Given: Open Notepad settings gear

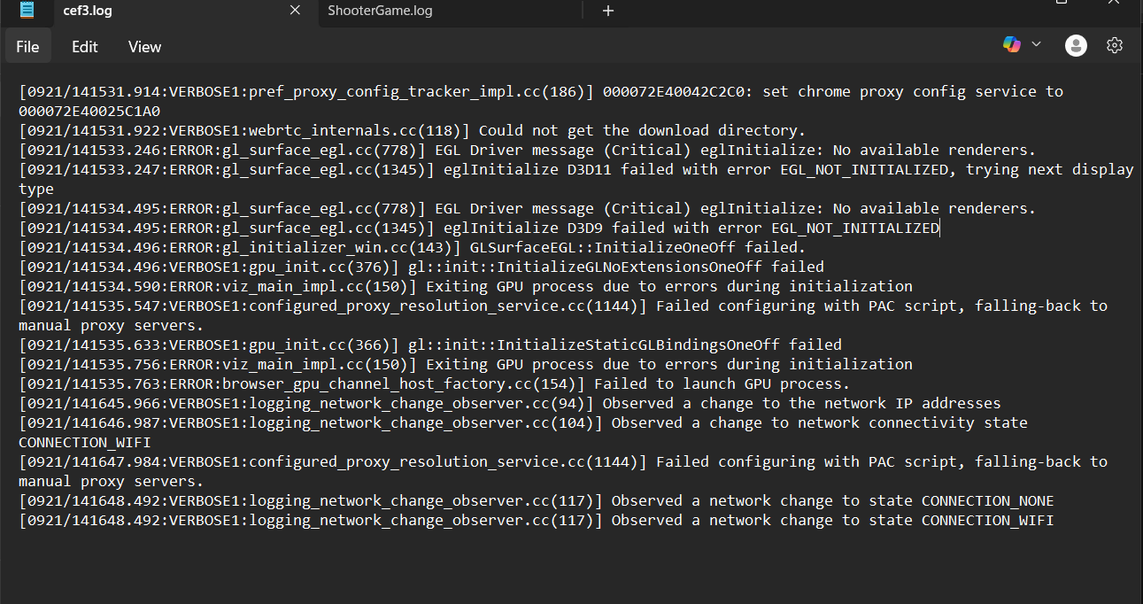Looking at the screenshot, I should (x=1115, y=45).
